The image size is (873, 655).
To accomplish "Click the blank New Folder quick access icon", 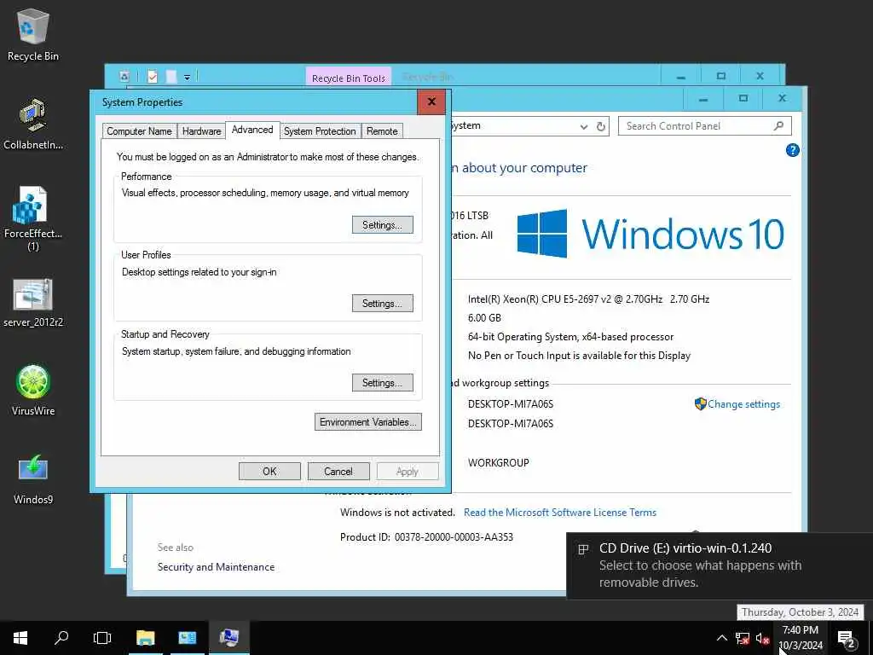I will tap(171, 77).
